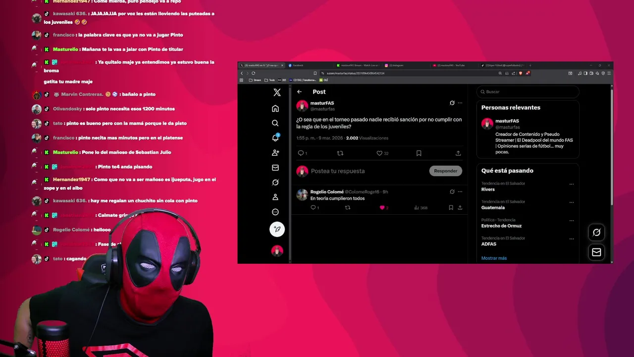
Task: Open floating Grok button at right
Action: (596, 233)
